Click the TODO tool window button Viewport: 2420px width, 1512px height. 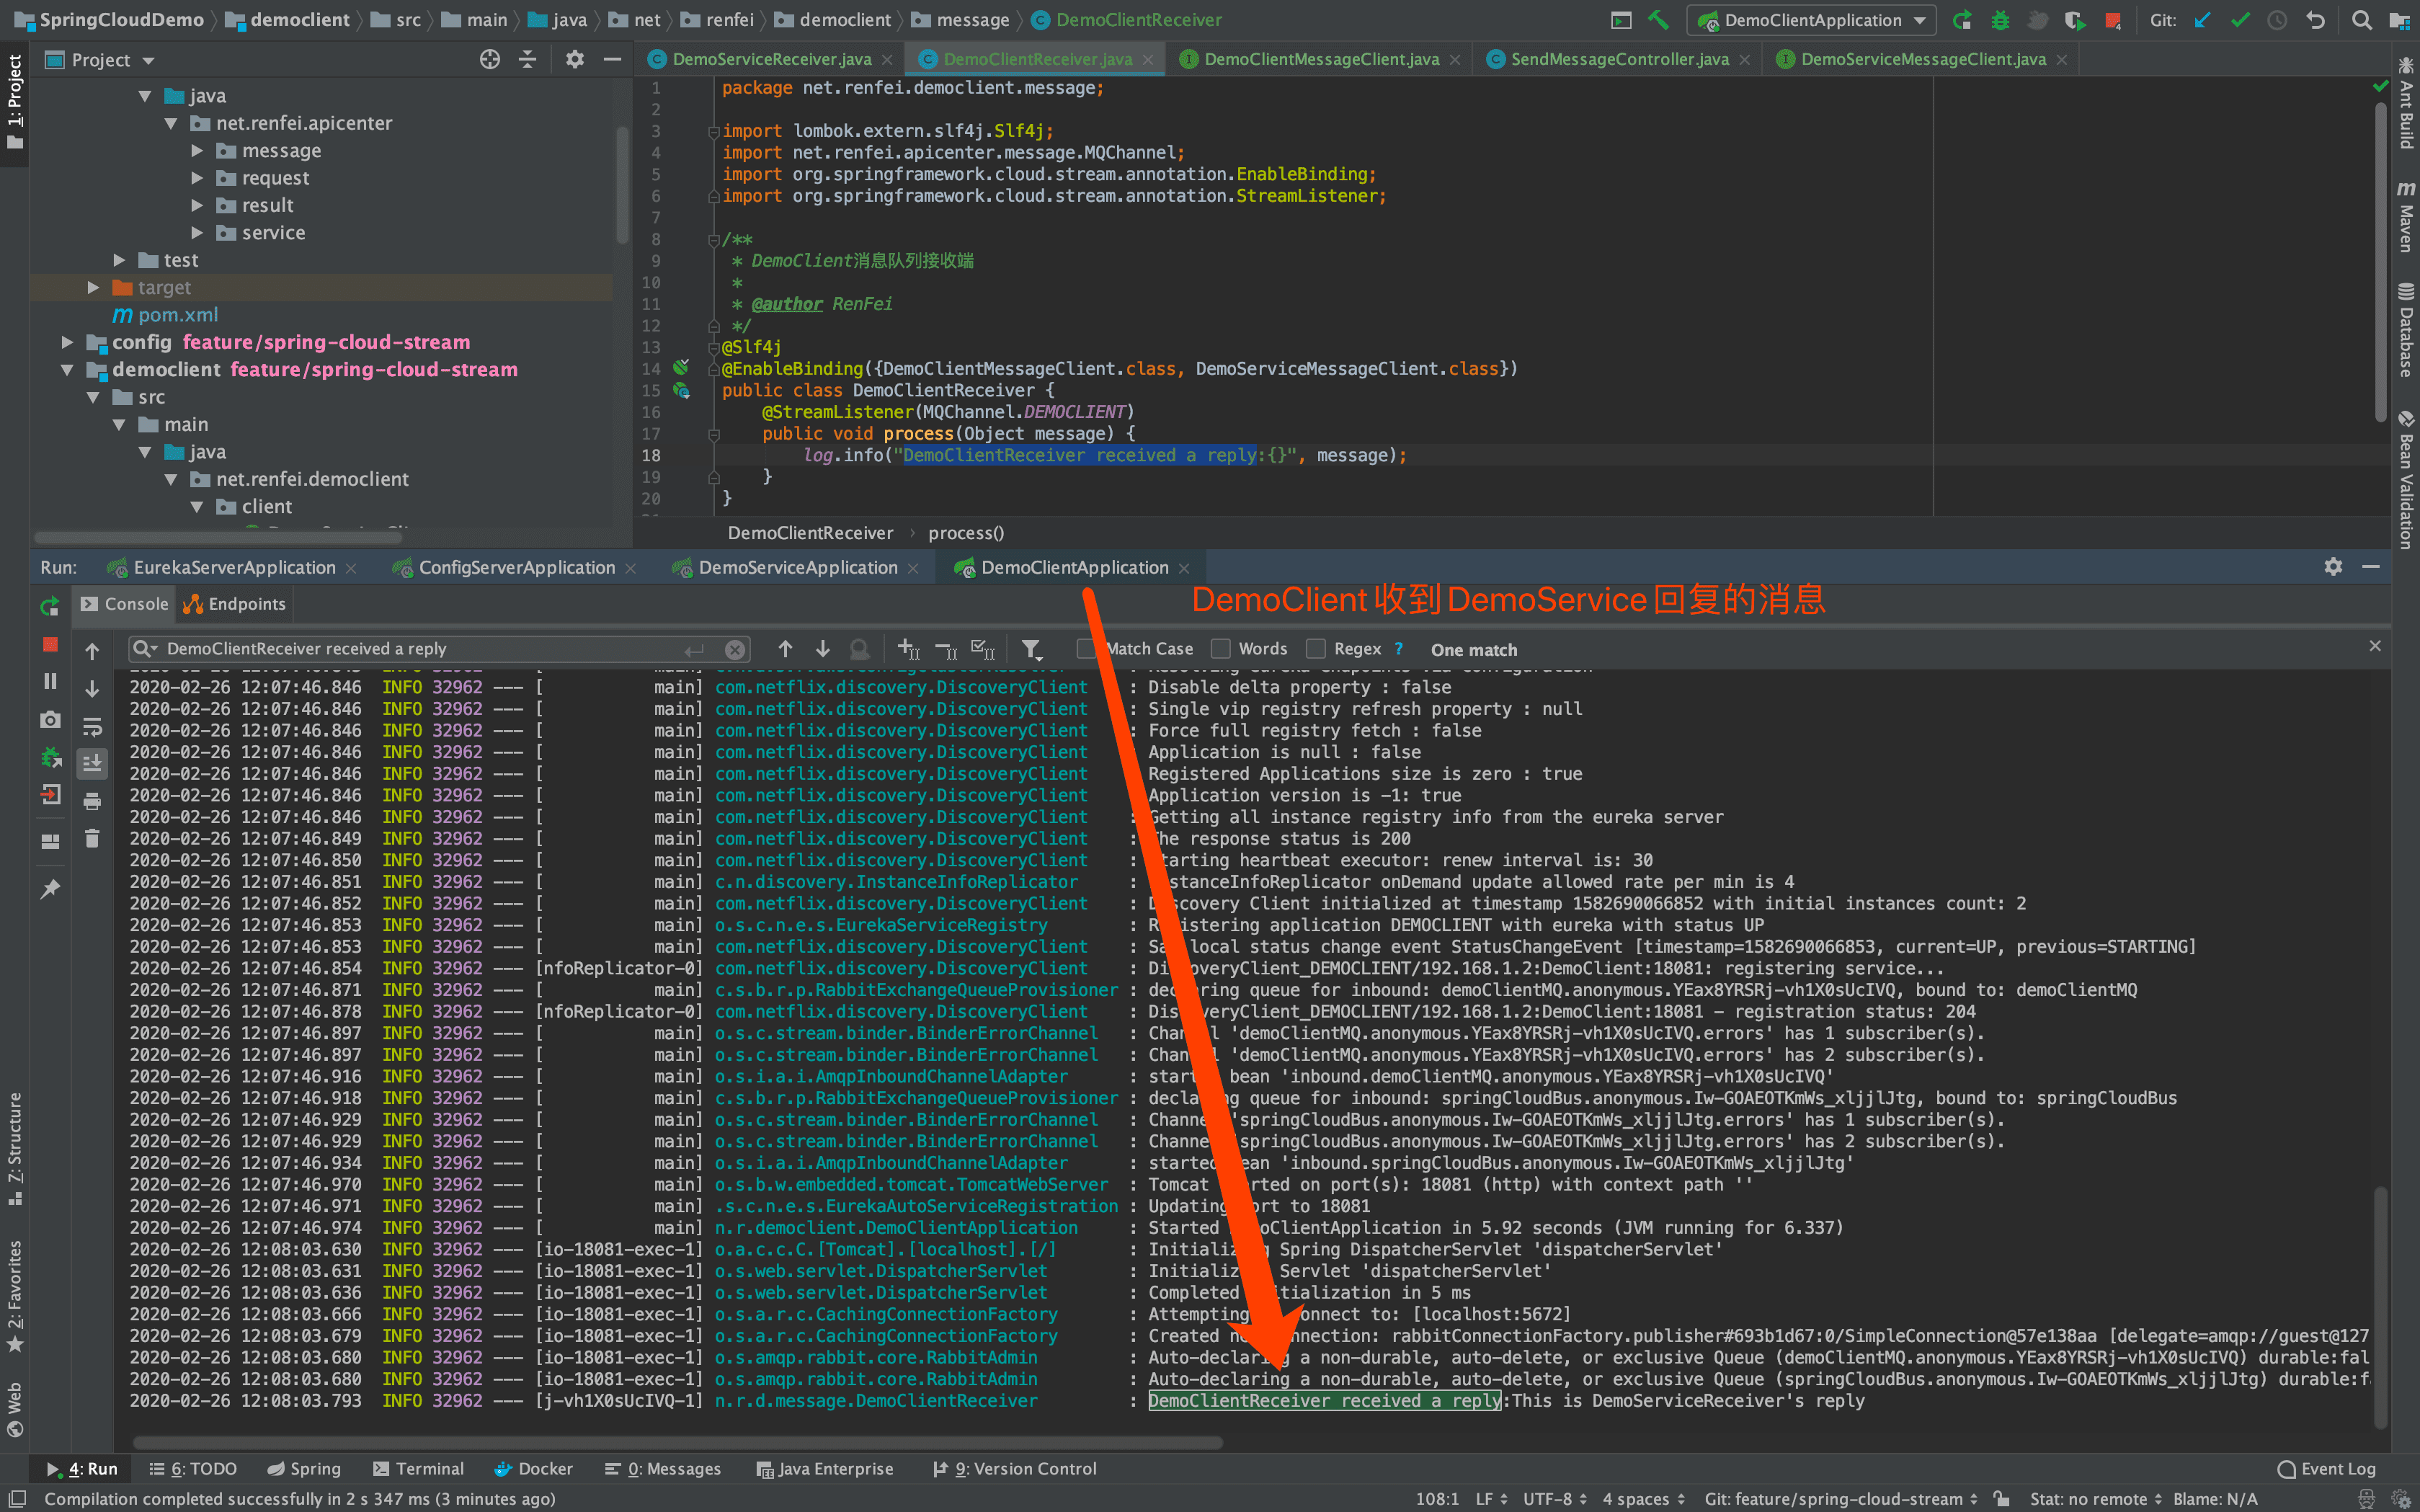point(193,1469)
